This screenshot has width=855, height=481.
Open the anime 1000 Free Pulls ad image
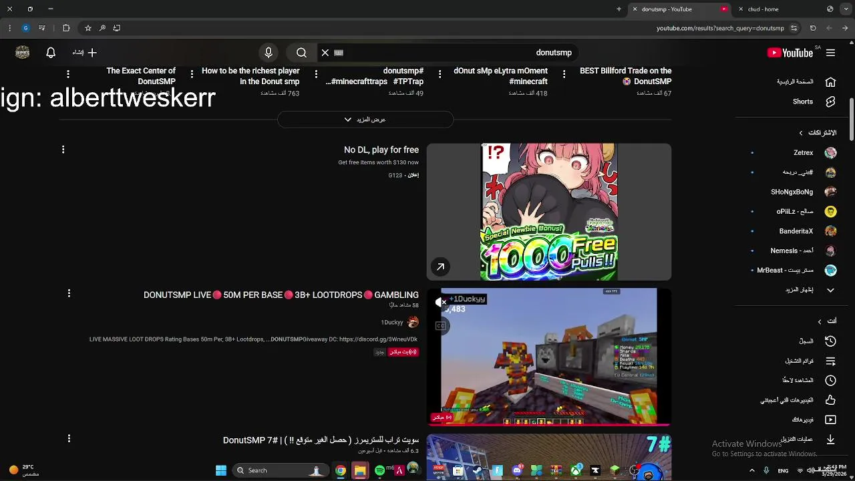(x=549, y=212)
